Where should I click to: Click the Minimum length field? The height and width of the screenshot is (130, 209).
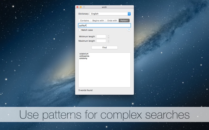click(101, 36)
